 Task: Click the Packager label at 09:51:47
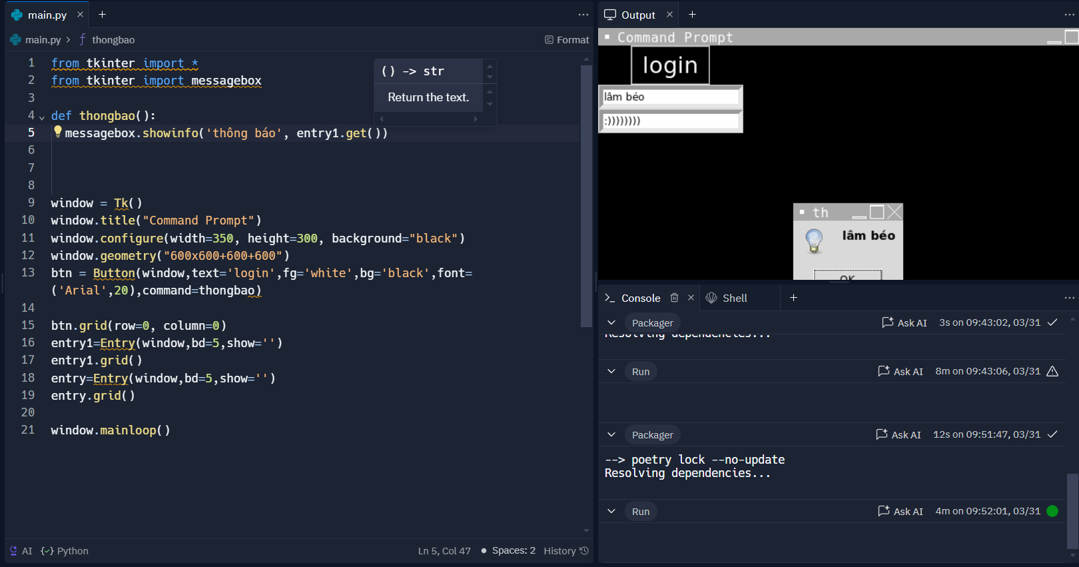point(653,435)
